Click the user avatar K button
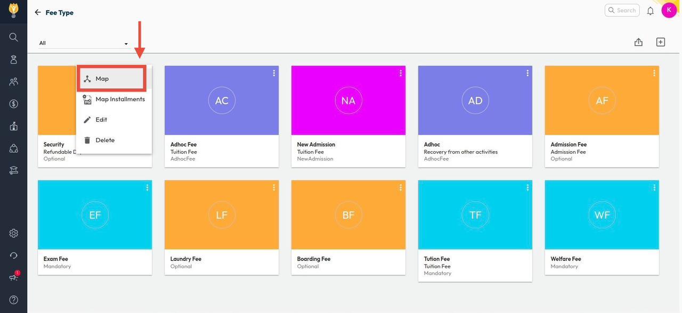Image resolution: width=682 pixels, height=313 pixels. pos(669,10)
